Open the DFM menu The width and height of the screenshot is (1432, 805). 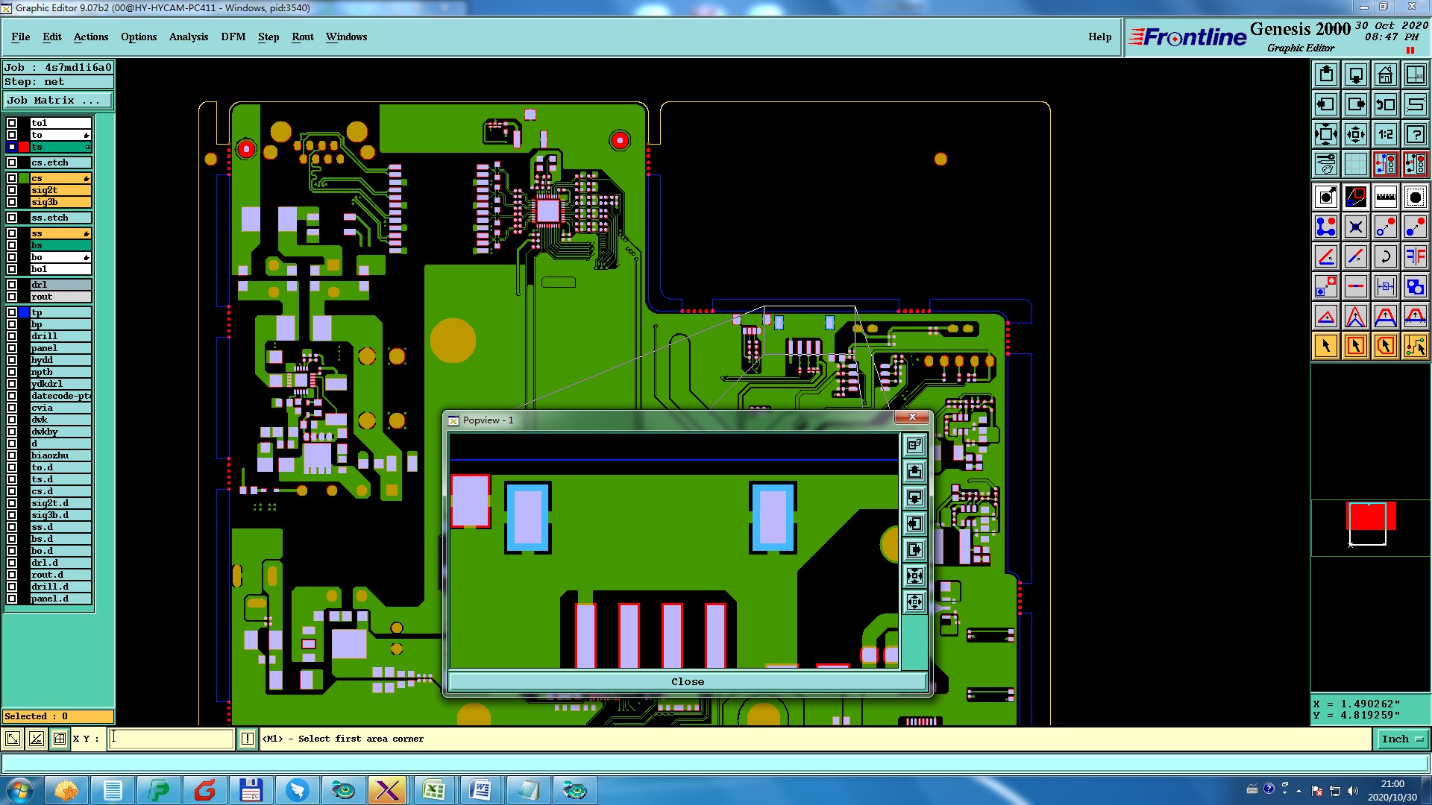pos(233,37)
